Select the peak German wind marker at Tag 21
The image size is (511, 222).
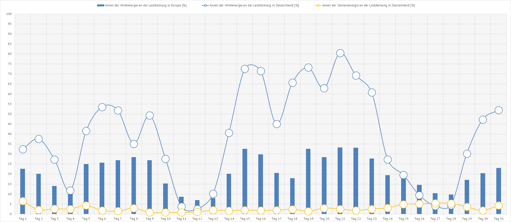click(340, 53)
